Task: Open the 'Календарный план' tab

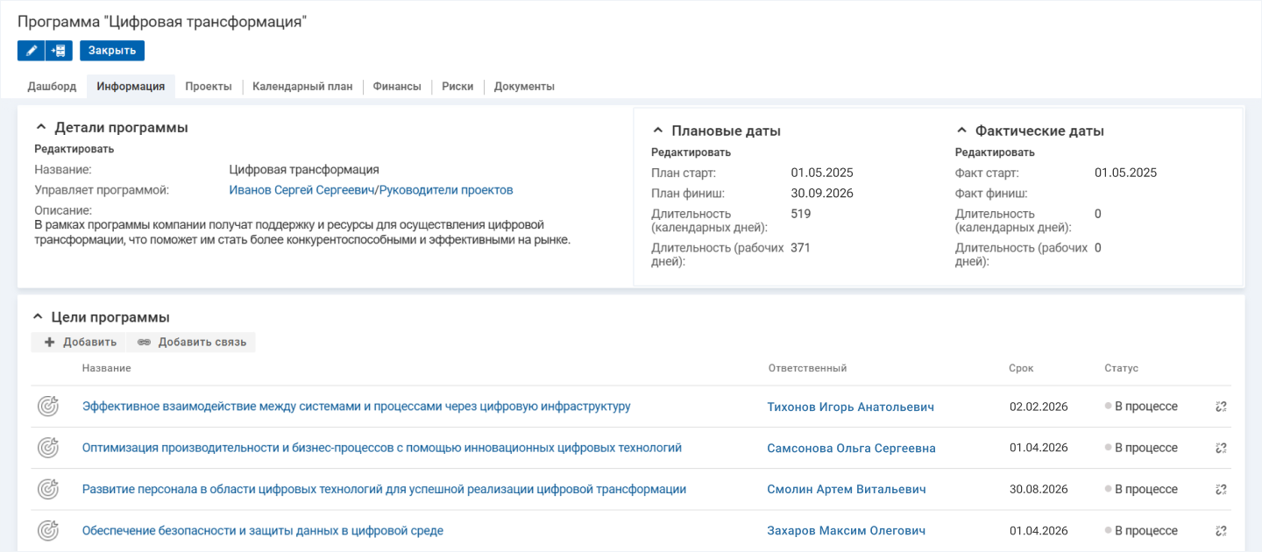Action: click(x=302, y=87)
